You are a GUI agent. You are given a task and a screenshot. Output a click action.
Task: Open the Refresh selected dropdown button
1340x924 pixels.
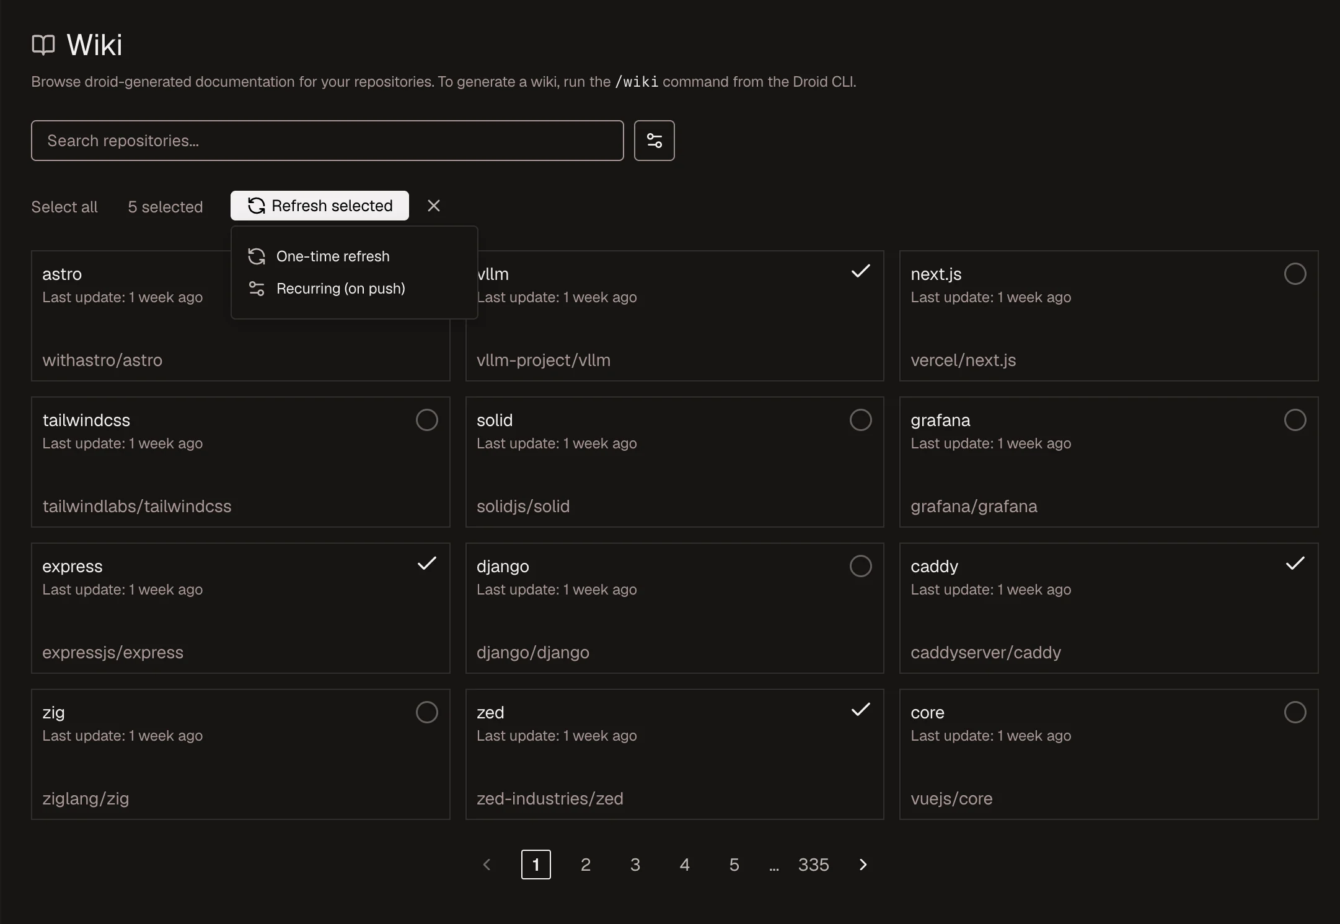[320, 206]
